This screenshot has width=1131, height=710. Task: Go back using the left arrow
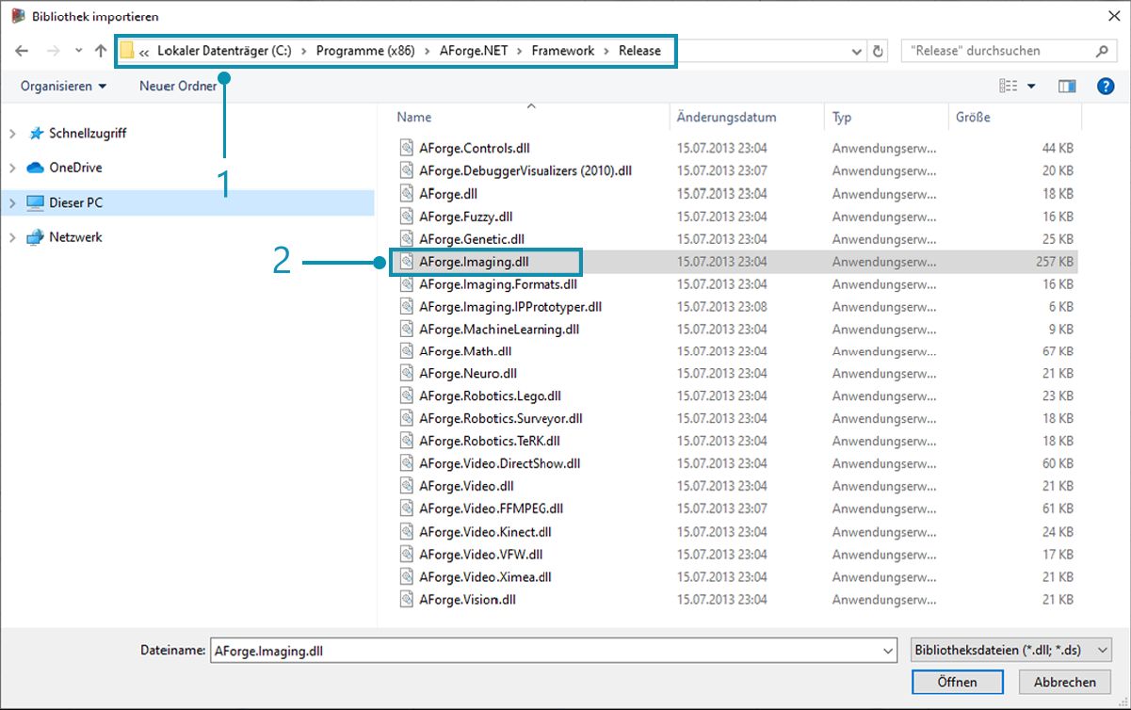[x=22, y=51]
